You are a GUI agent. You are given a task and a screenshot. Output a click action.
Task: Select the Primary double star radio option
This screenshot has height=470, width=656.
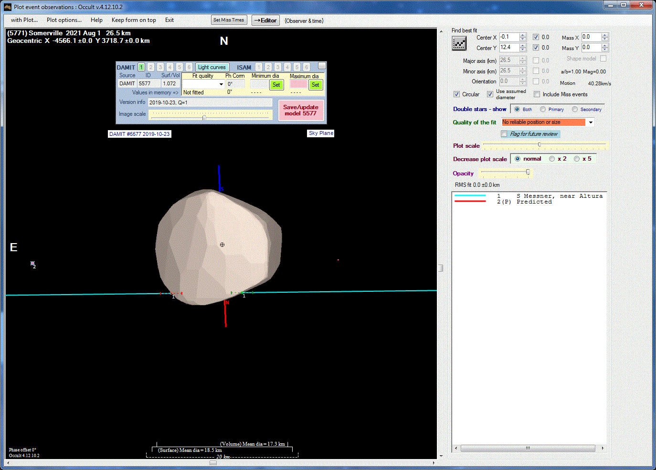(x=543, y=109)
